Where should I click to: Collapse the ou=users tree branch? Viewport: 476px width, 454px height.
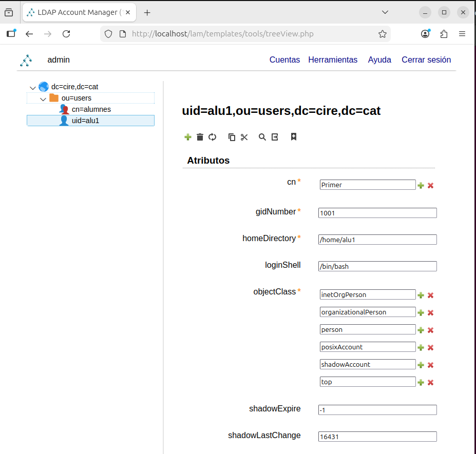[43, 98]
